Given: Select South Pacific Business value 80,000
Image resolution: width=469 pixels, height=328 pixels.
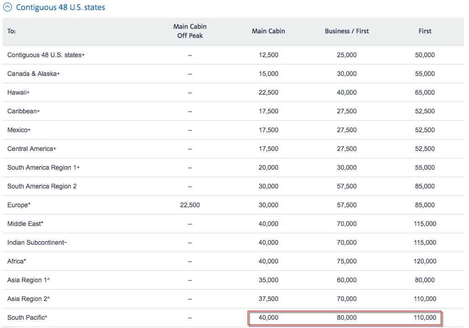Looking at the screenshot, I should click(x=347, y=317).
